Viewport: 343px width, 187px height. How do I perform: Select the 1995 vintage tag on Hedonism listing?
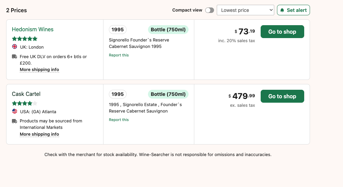pos(118,30)
